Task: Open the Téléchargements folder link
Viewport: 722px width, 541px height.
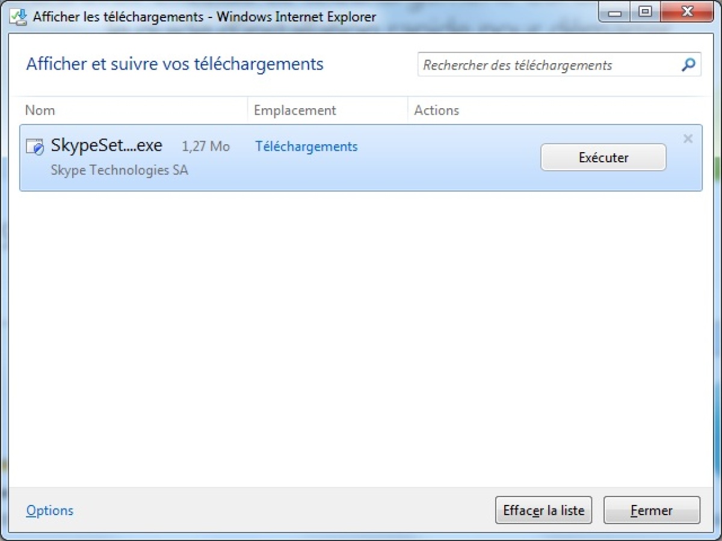Action: click(306, 147)
